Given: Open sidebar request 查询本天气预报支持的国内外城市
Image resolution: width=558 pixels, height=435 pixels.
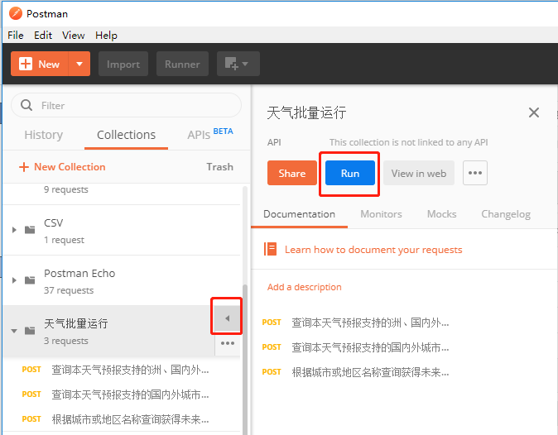Looking at the screenshot, I should 116,394.
